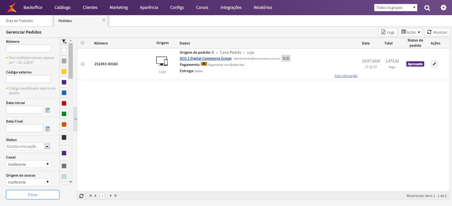Switch to Área de Trabalho tab

(x=20, y=21)
